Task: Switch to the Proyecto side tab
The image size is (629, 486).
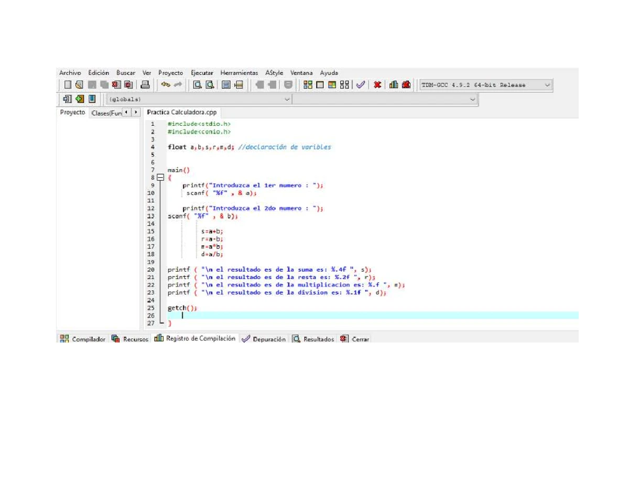Action: click(x=72, y=112)
